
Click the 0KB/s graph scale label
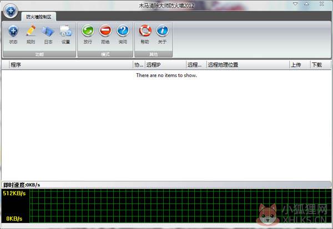point(14,218)
